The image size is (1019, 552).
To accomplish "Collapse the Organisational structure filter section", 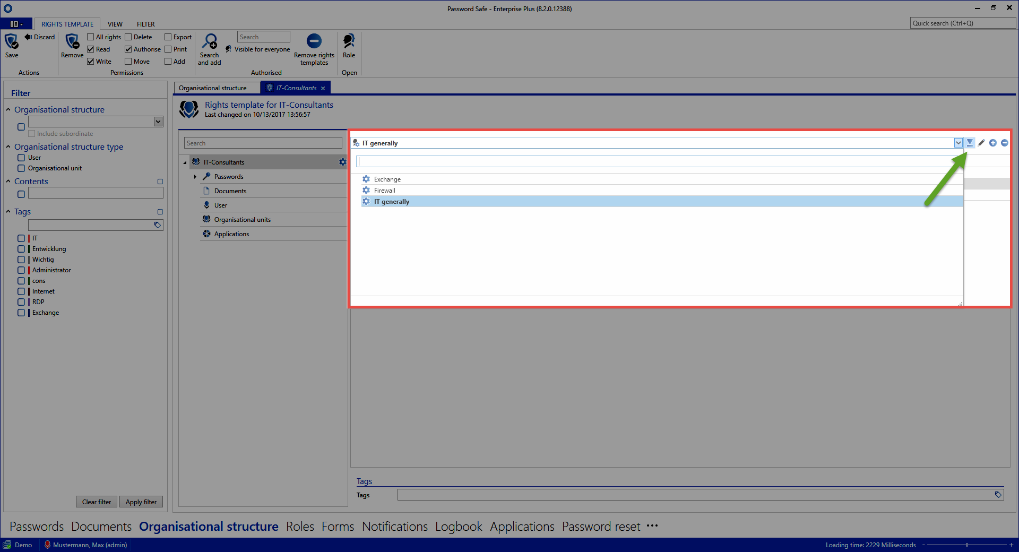I will coord(8,109).
